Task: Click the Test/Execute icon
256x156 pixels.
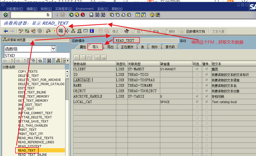Action: tap(61, 31)
